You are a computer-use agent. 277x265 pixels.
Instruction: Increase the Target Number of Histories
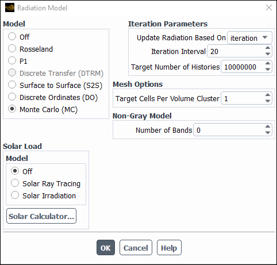pyautogui.click(x=268, y=63)
